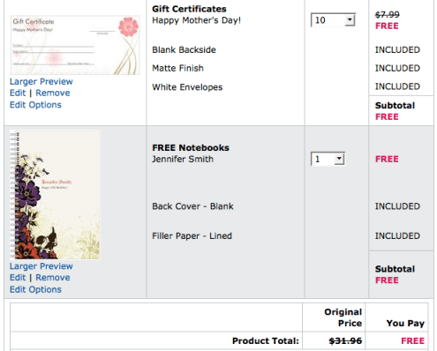This screenshot has height=351, width=437.
Task: Click the White Envelopes option row
Action: (x=187, y=87)
